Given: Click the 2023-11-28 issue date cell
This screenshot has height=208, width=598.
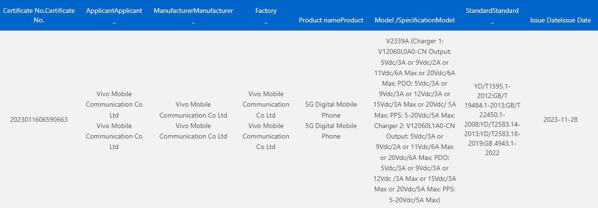Looking at the screenshot, I should [x=560, y=119].
